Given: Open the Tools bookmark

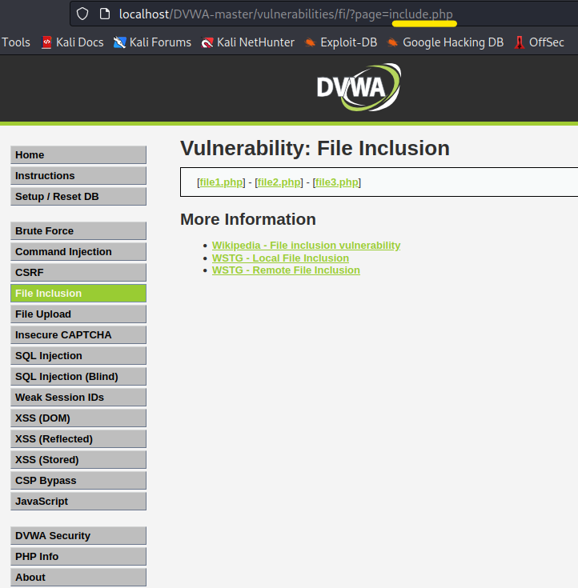Looking at the screenshot, I should [x=16, y=42].
